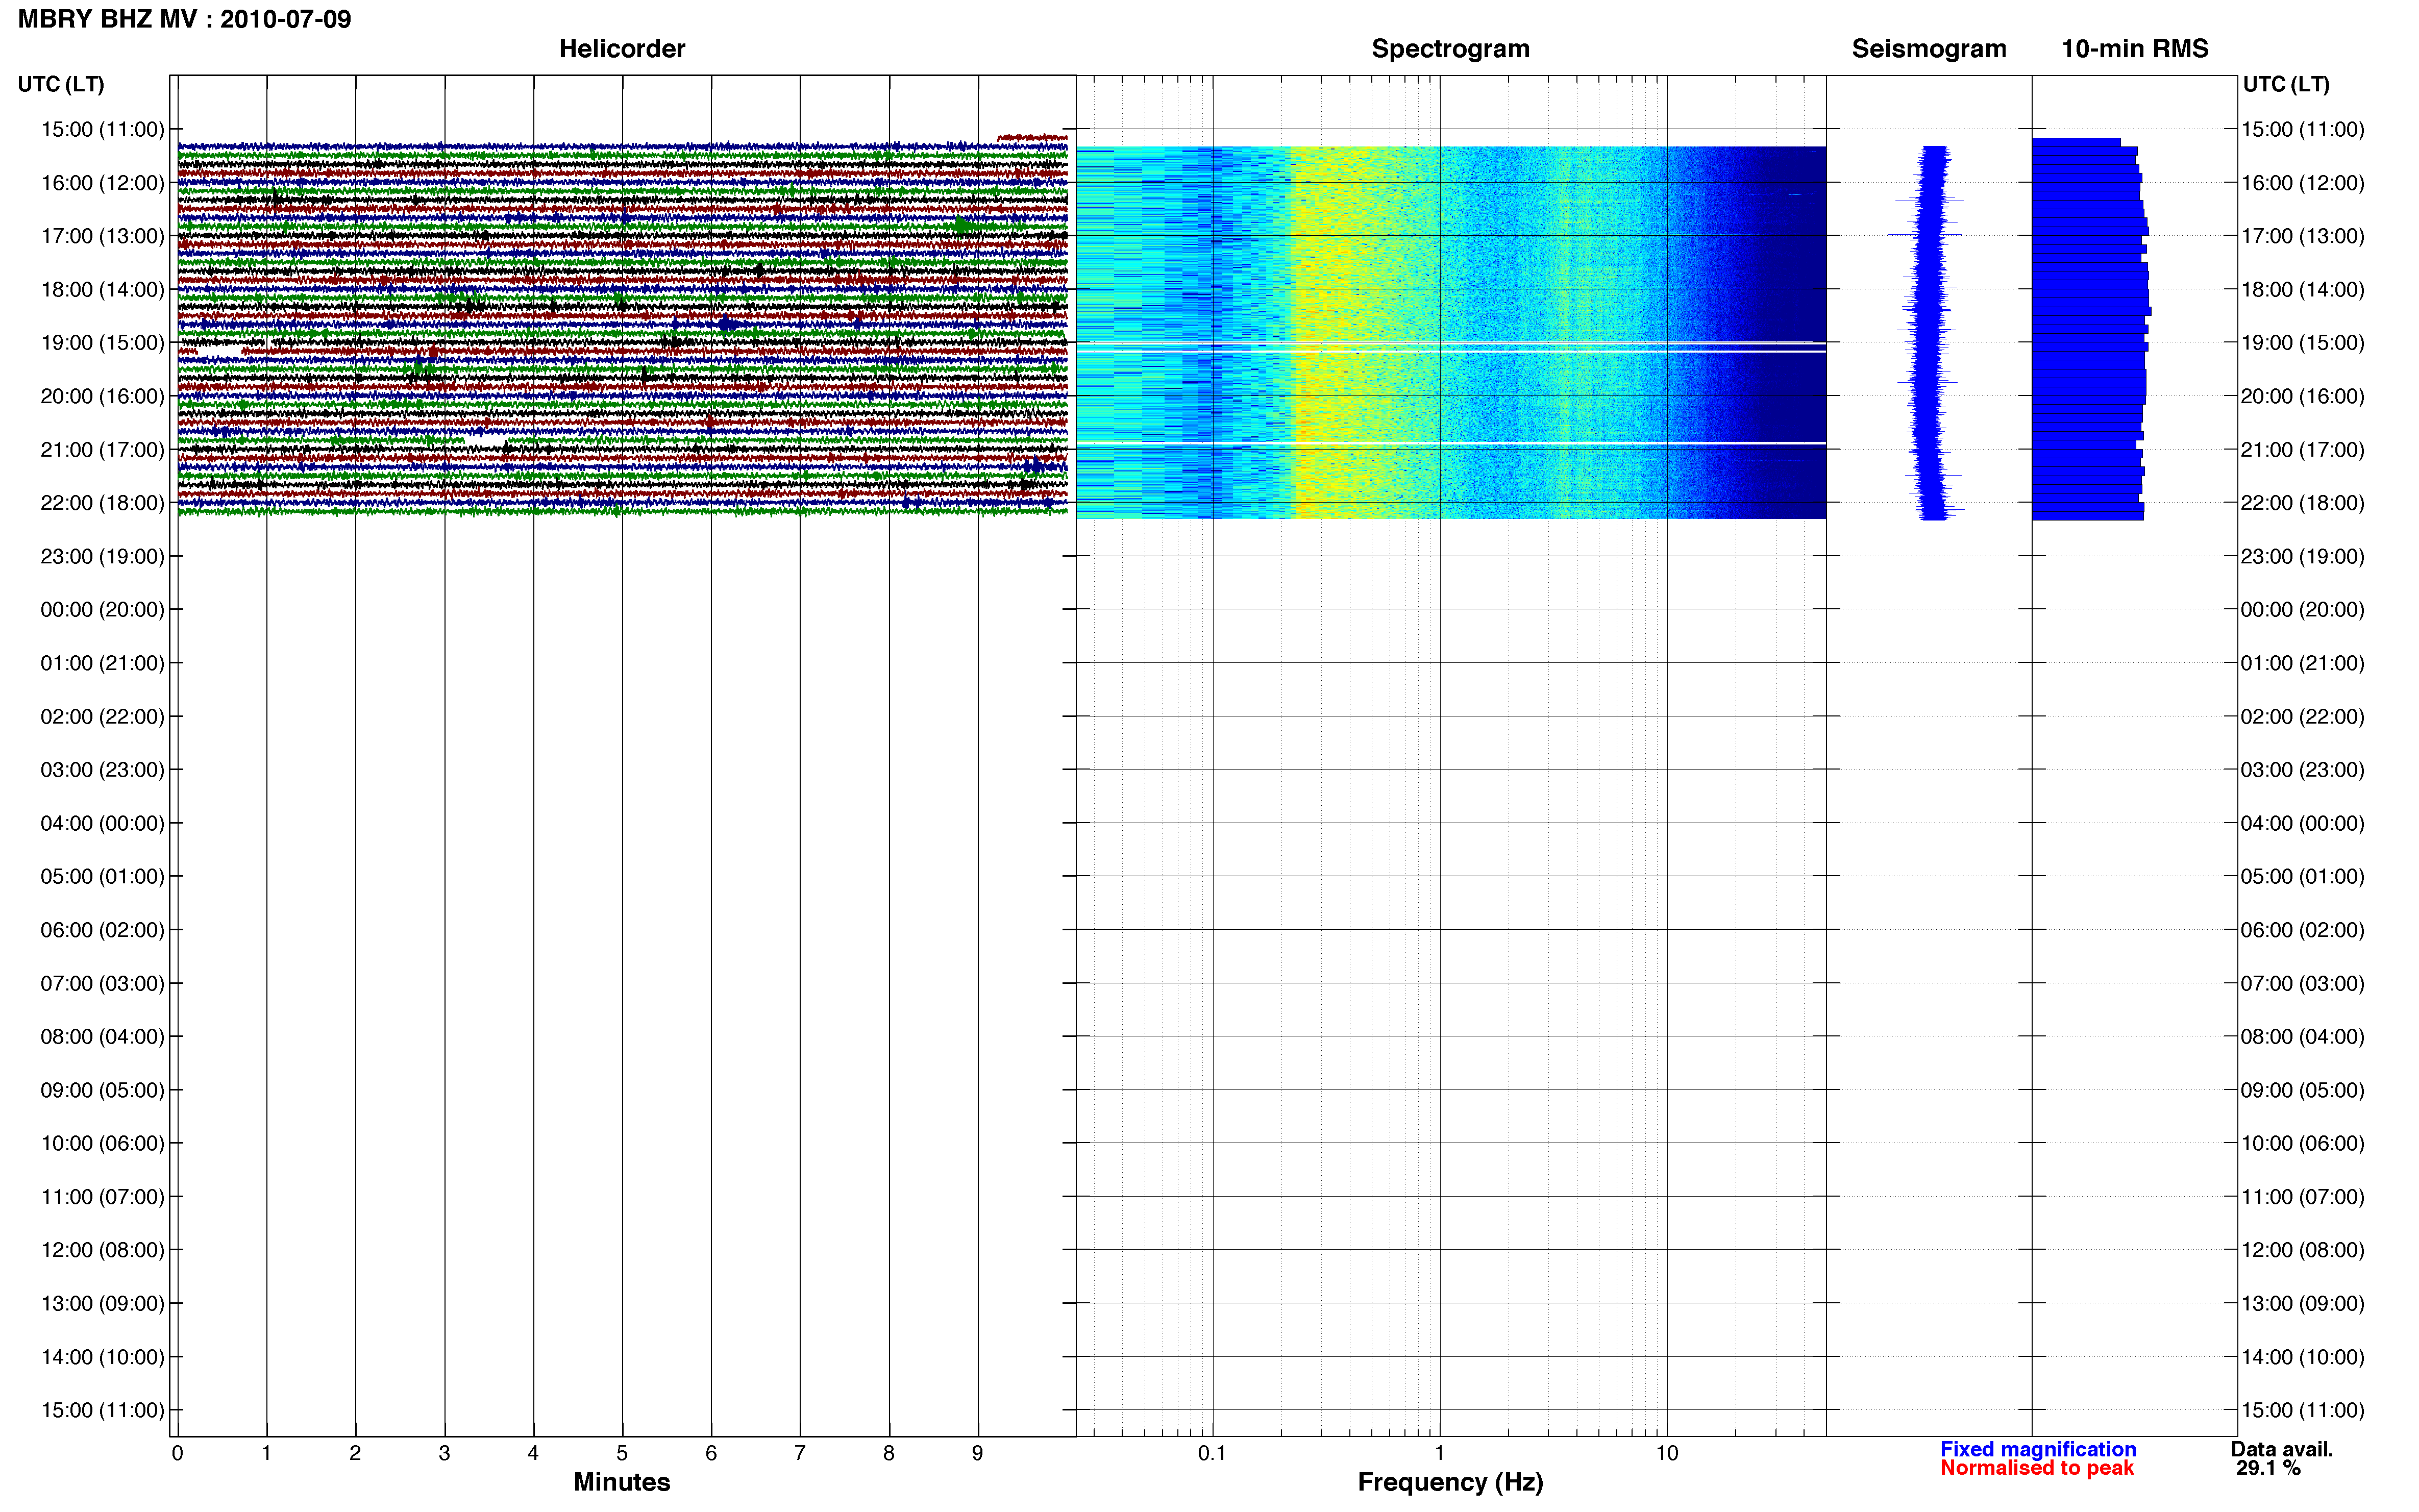2419x1512 pixels.
Task: Click minute tick label 7
Action: tap(800, 1454)
